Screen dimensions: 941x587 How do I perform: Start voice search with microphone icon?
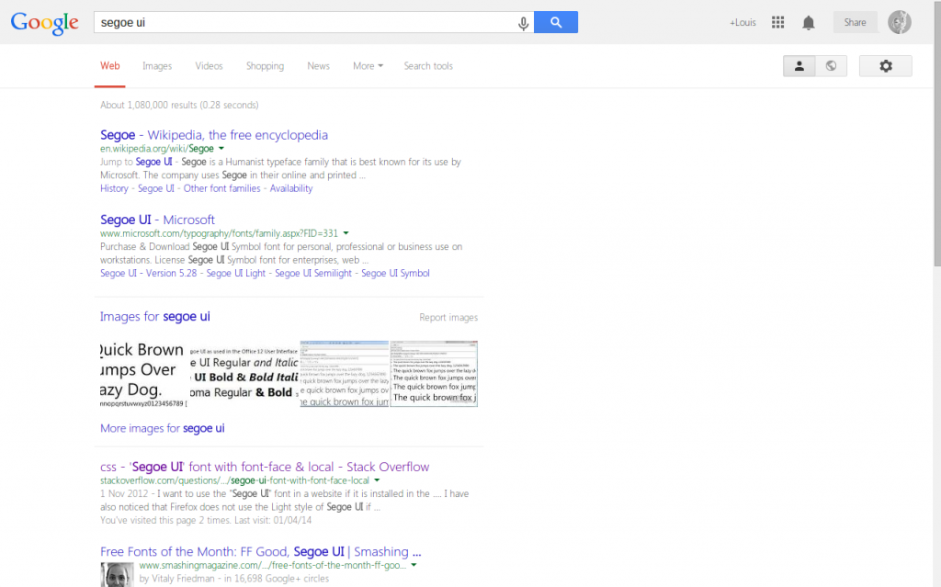coord(523,23)
